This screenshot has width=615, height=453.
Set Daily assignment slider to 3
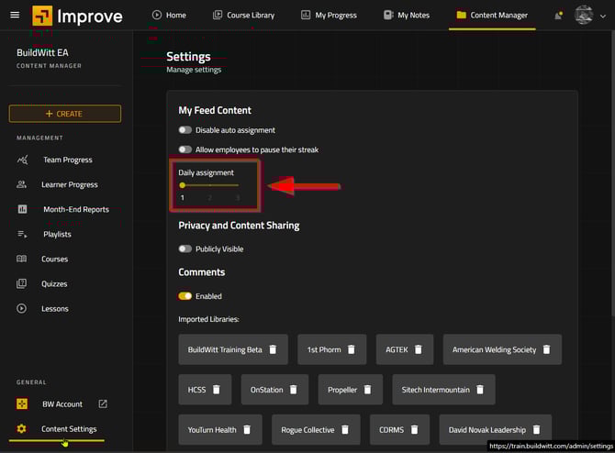tap(238, 185)
